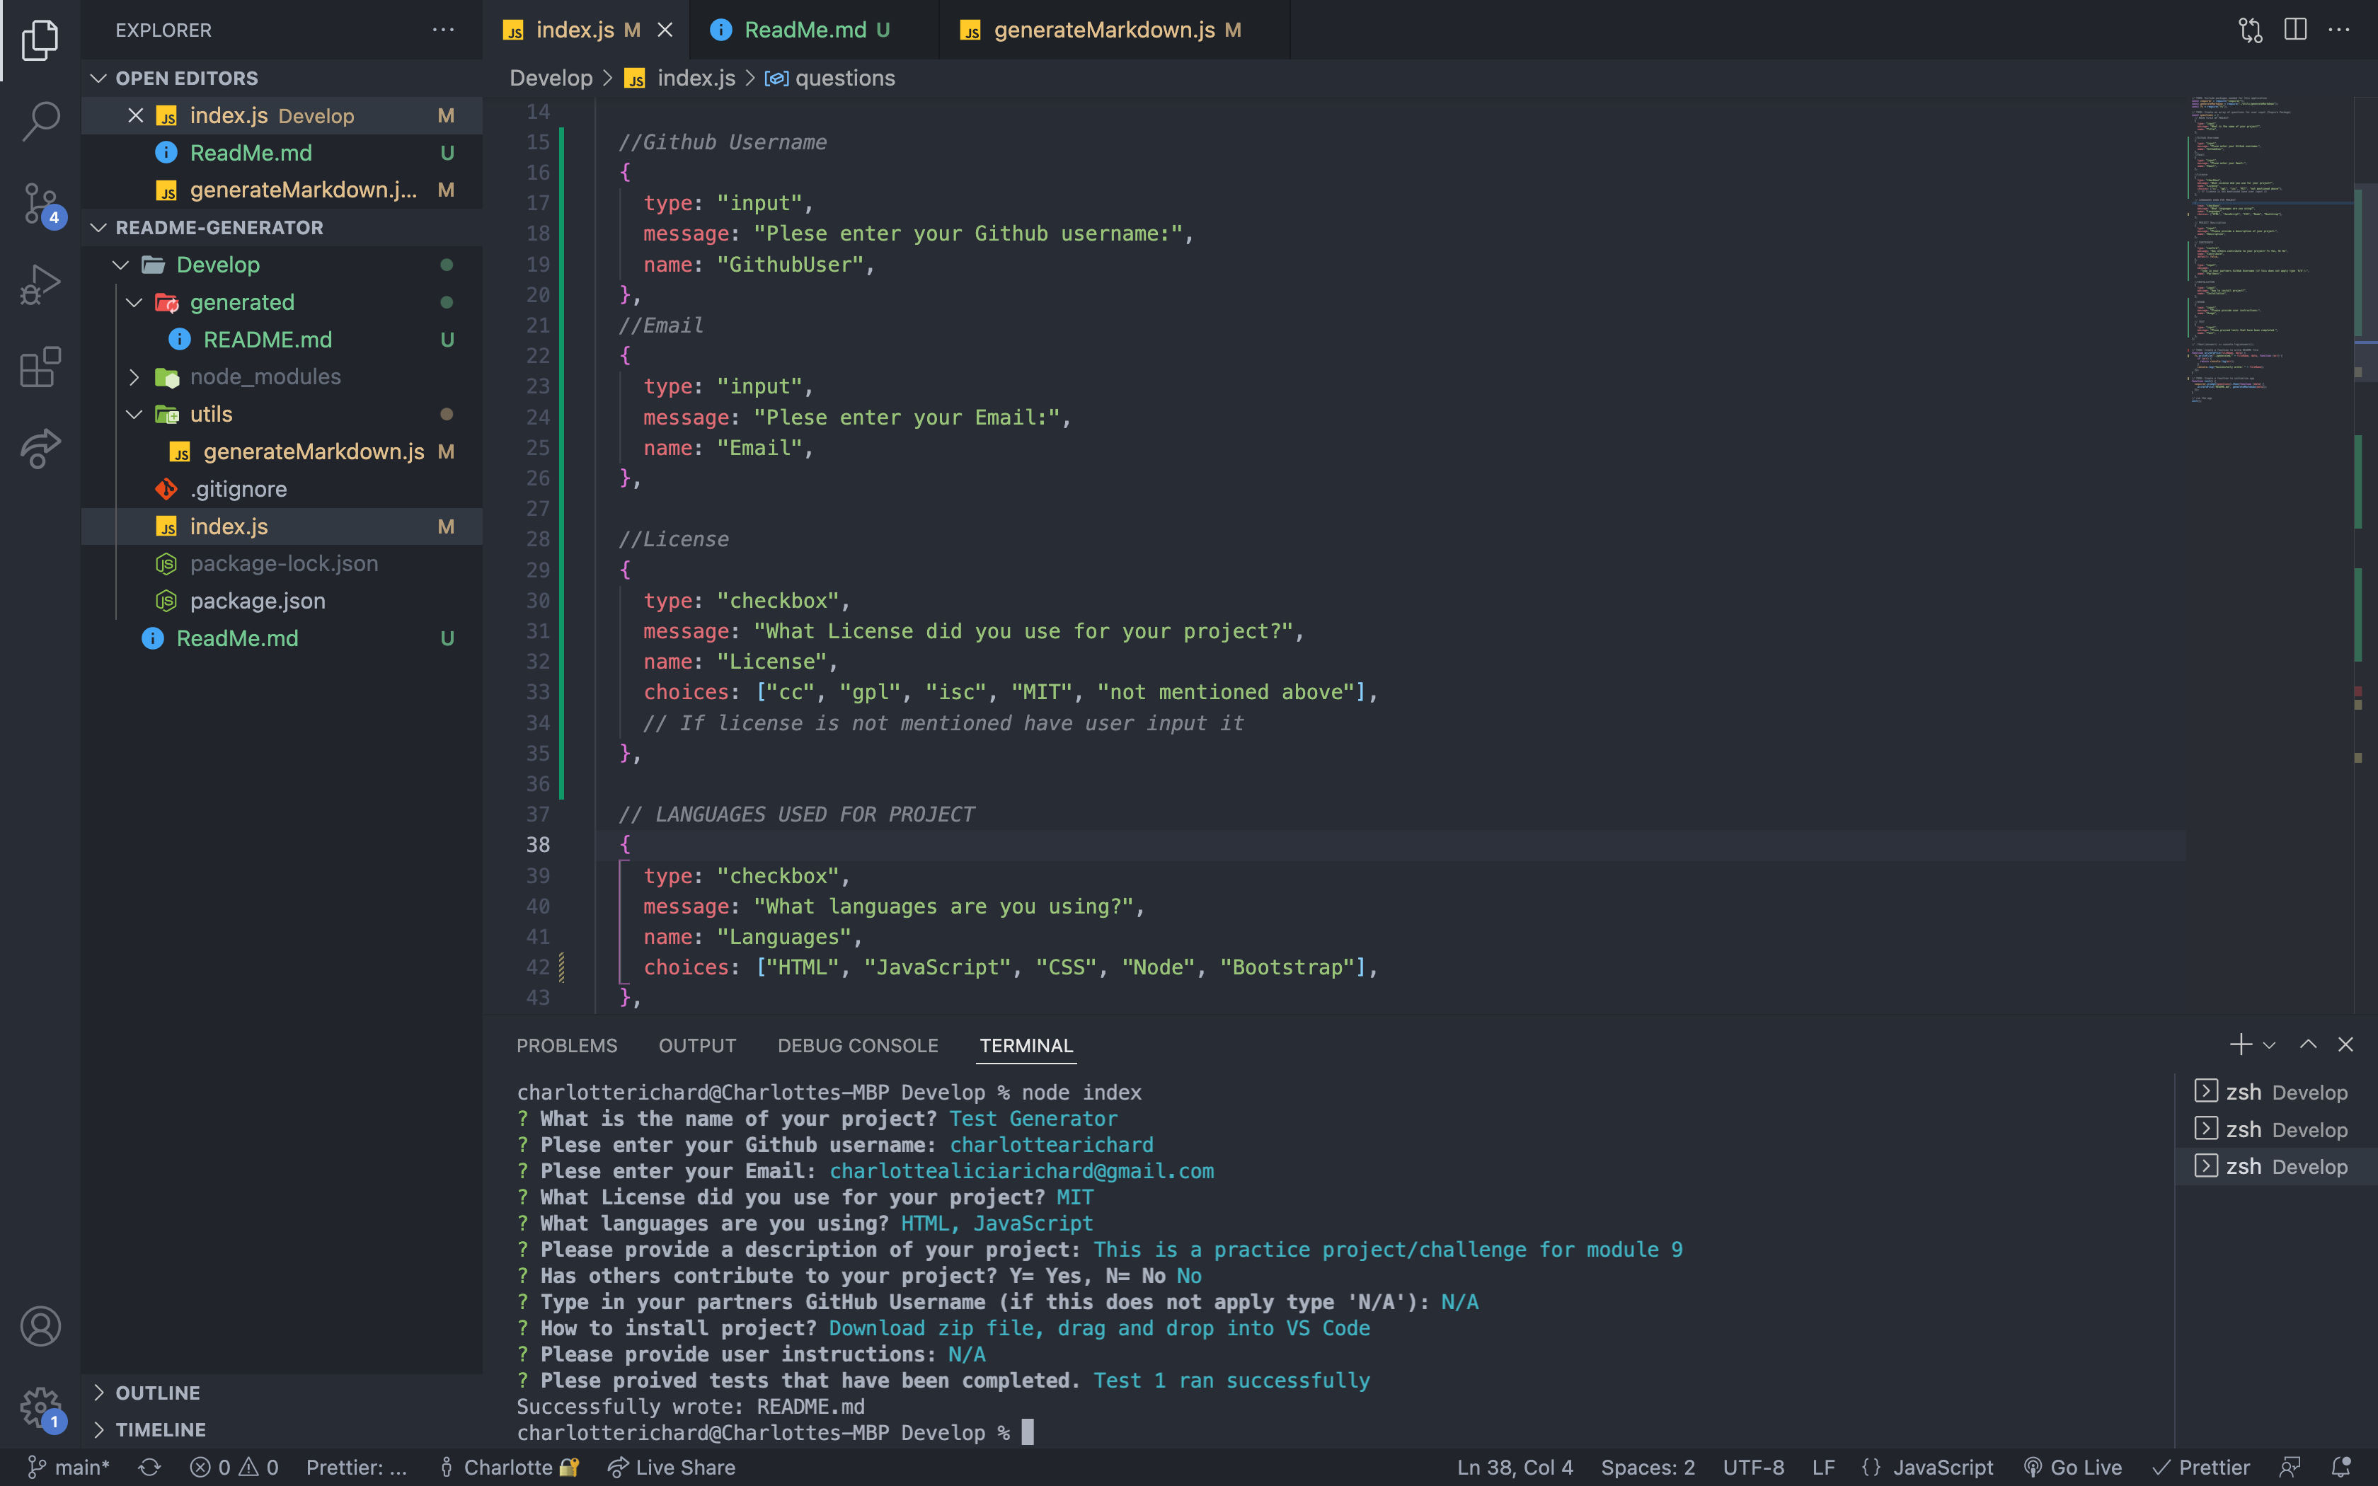Screen dimensions: 2378x1486
Task: Open the Explorer view in the activity bar
Action: click(x=40, y=40)
